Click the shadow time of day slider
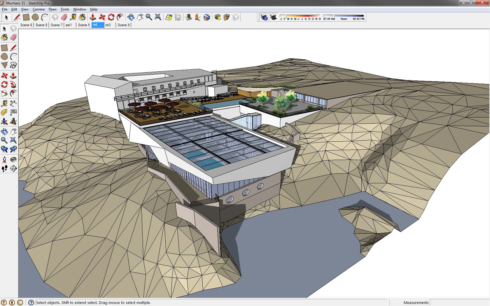The image size is (490, 306). 344,17
